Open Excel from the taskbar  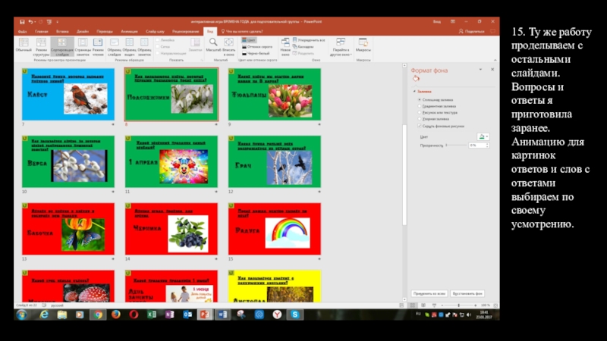(151, 314)
